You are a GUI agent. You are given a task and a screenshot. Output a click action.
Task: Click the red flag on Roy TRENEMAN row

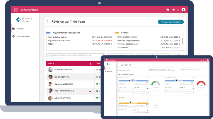click(90, 92)
